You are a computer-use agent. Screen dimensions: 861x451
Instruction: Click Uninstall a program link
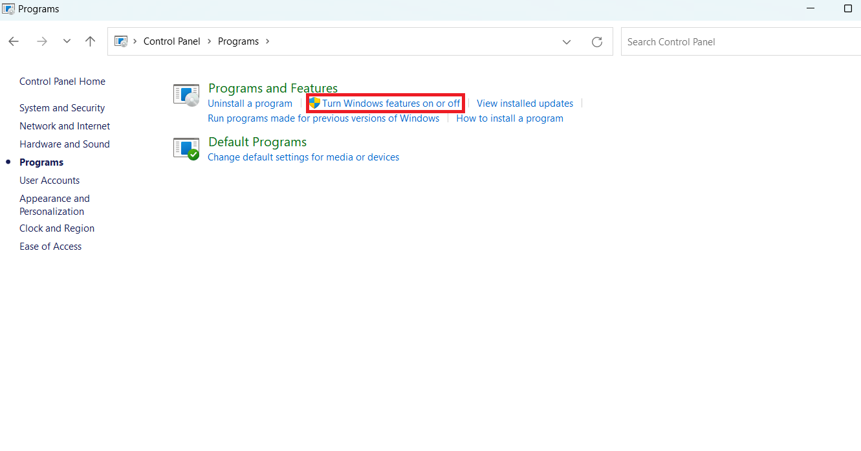point(250,104)
